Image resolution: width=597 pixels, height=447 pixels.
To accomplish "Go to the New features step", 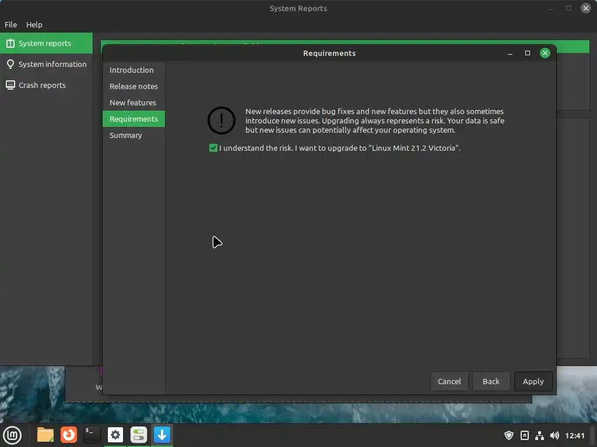I will [134, 102].
